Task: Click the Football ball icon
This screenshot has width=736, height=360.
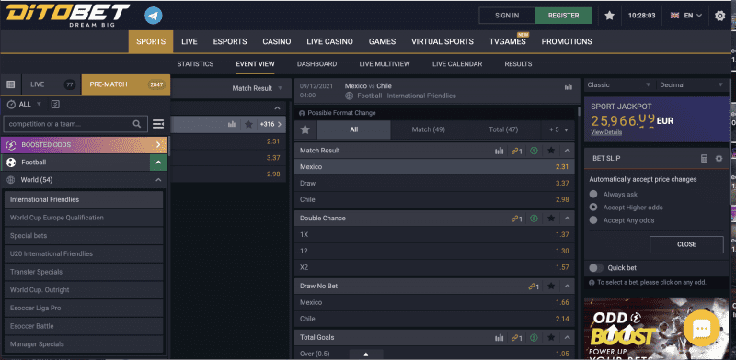Action: (x=11, y=163)
